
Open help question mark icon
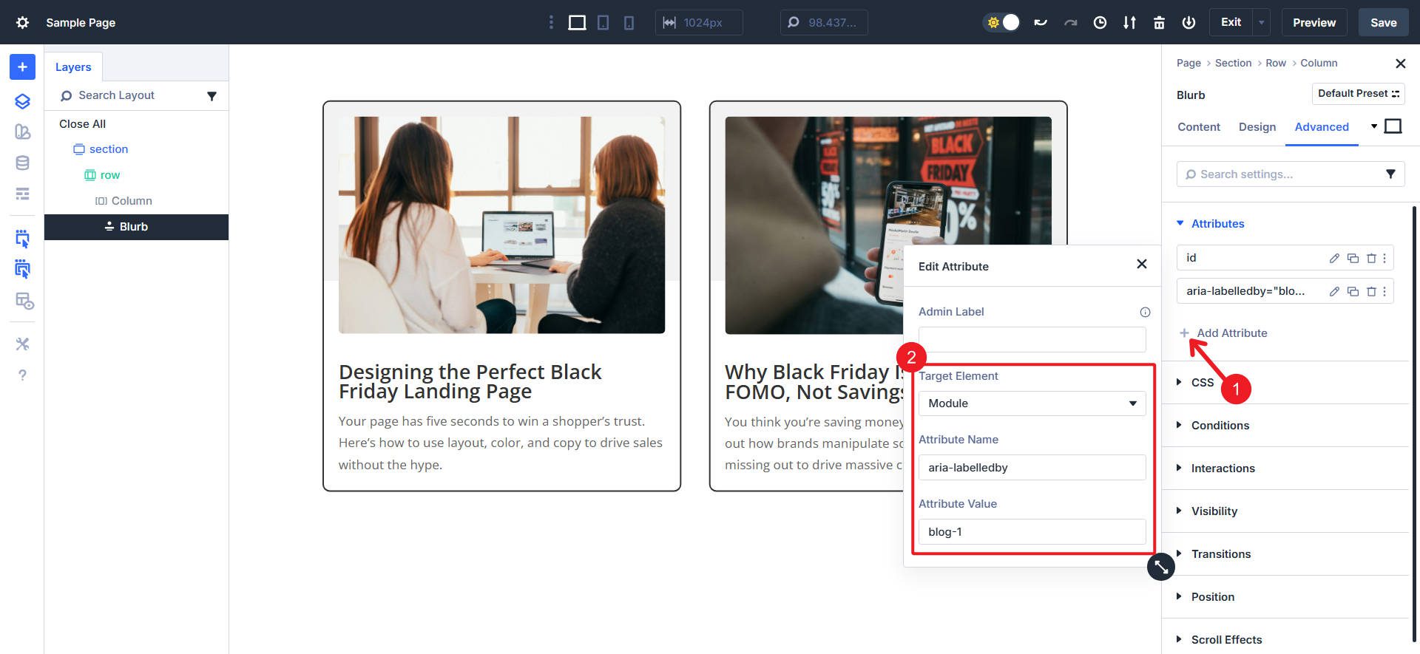(x=22, y=375)
